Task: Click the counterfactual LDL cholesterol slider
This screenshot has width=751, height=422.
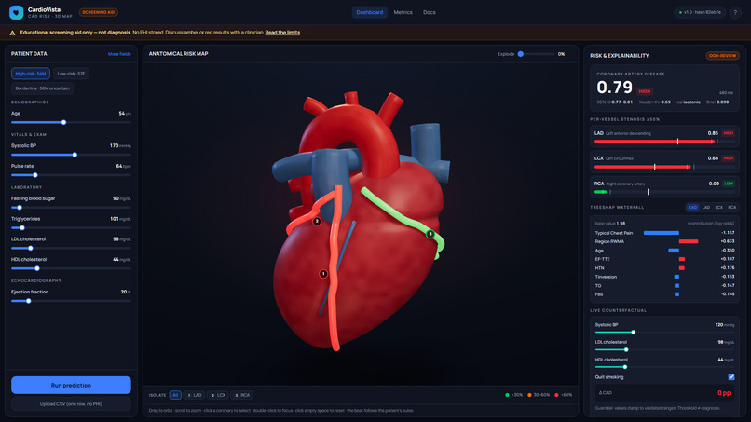Action: [664, 349]
